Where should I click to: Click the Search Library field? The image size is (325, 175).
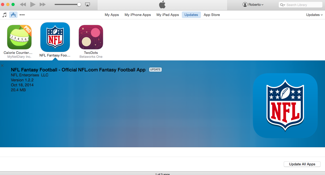click(x=300, y=5)
